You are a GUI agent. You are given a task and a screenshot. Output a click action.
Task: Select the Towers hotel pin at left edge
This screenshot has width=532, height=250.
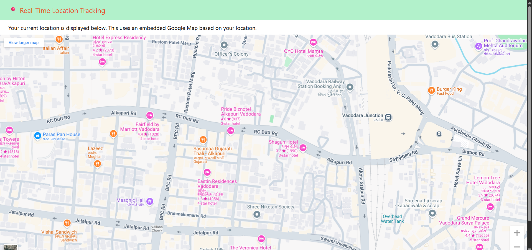9,130
